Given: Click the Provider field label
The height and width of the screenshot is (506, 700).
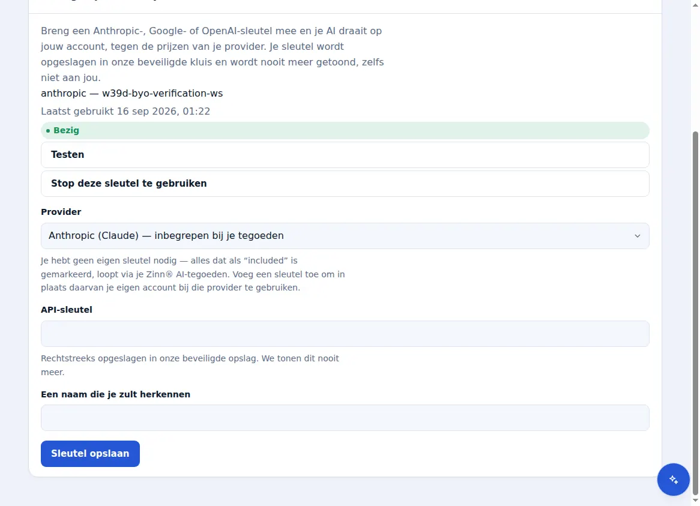Looking at the screenshot, I should (61, 212).
